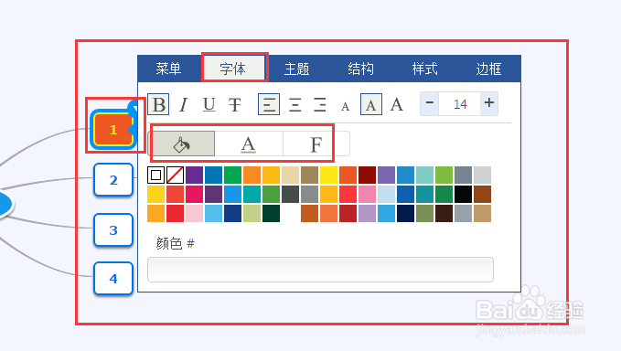Pick the dark maroon swatch in the first row
Image resolution: width=621 pixels, height=351 pixels.
pyautogui.click(x=367, y=175)
